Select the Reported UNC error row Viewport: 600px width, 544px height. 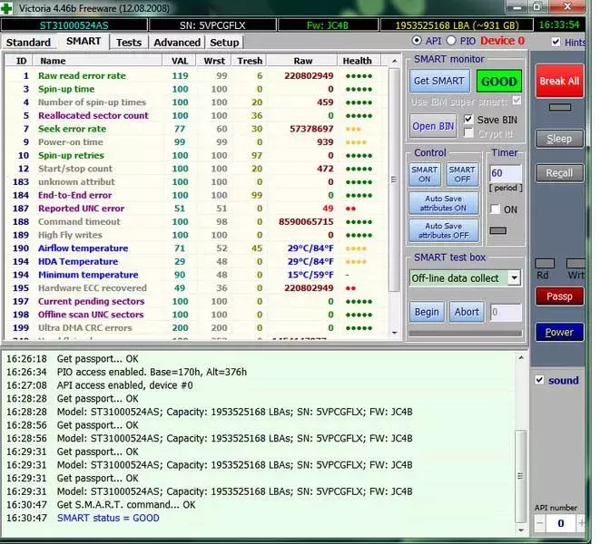(x=196, y=209)
